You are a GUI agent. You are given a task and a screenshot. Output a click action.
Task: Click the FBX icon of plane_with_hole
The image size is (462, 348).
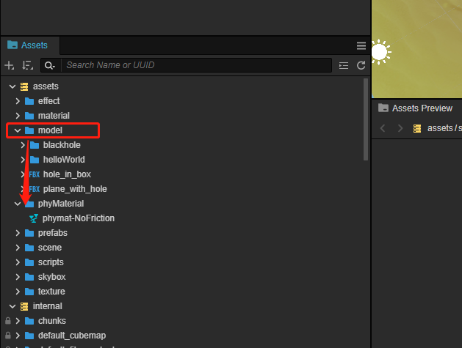(35, 189)
